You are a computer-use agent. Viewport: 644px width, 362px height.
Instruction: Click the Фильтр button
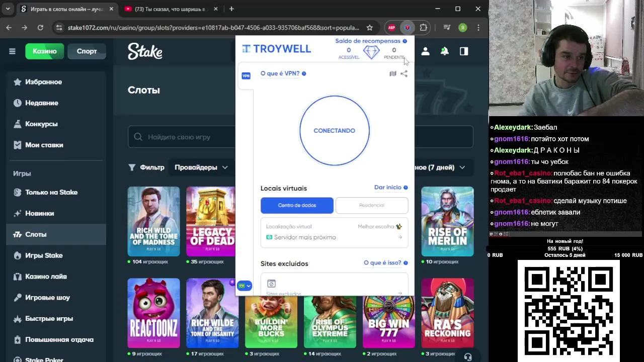click(x=146, y=167)
